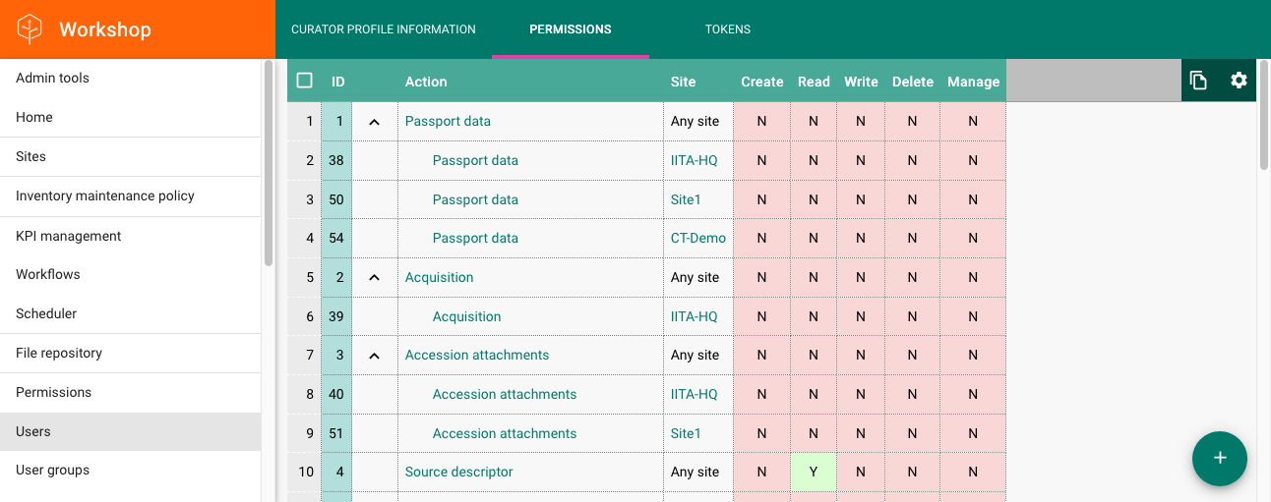Click the Delete column header
The width and height of the screenshot is (1271, 502).
click(912, 82)
